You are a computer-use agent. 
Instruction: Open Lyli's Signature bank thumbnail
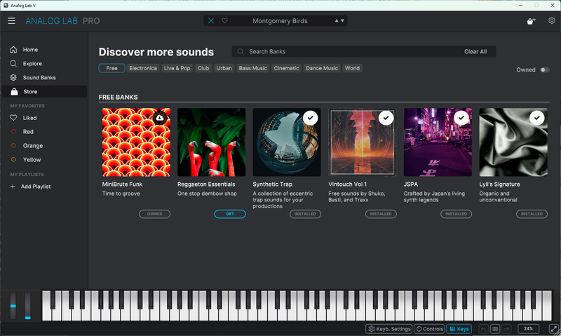coord(513,142)
